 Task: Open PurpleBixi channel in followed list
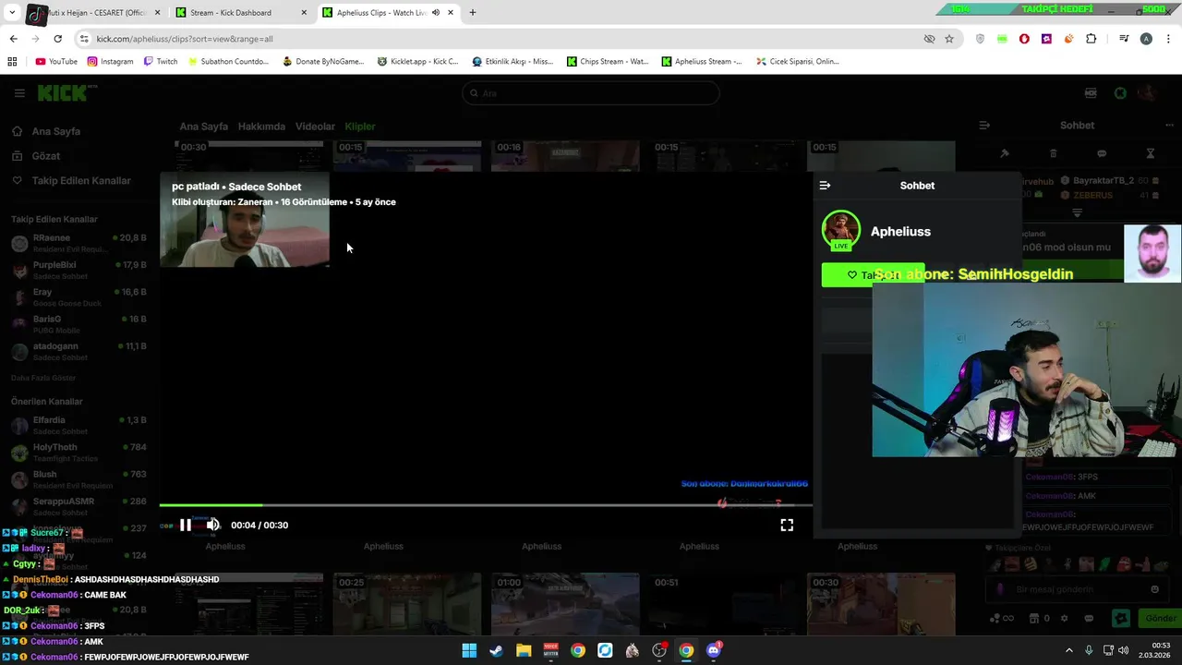pos(79,271)
